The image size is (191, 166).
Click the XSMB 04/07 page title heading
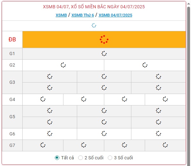(94, 7)
